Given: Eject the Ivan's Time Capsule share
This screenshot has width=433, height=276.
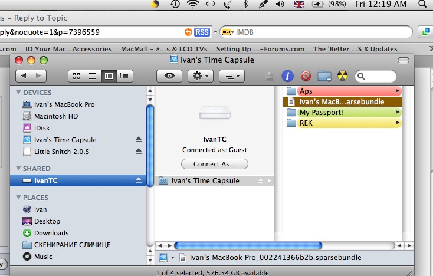Looking at the screenshot, I should pos(260,181).
